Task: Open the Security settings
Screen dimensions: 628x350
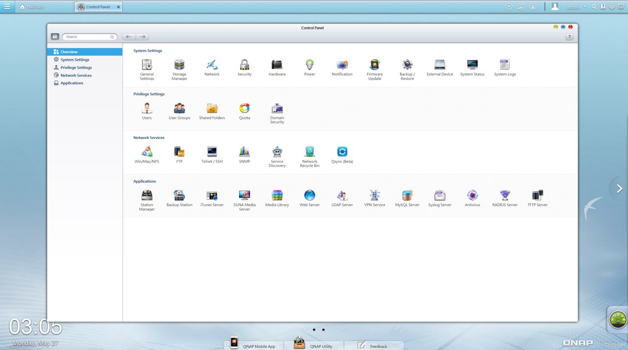Action: pyautogui.click(x=244, y=67)
